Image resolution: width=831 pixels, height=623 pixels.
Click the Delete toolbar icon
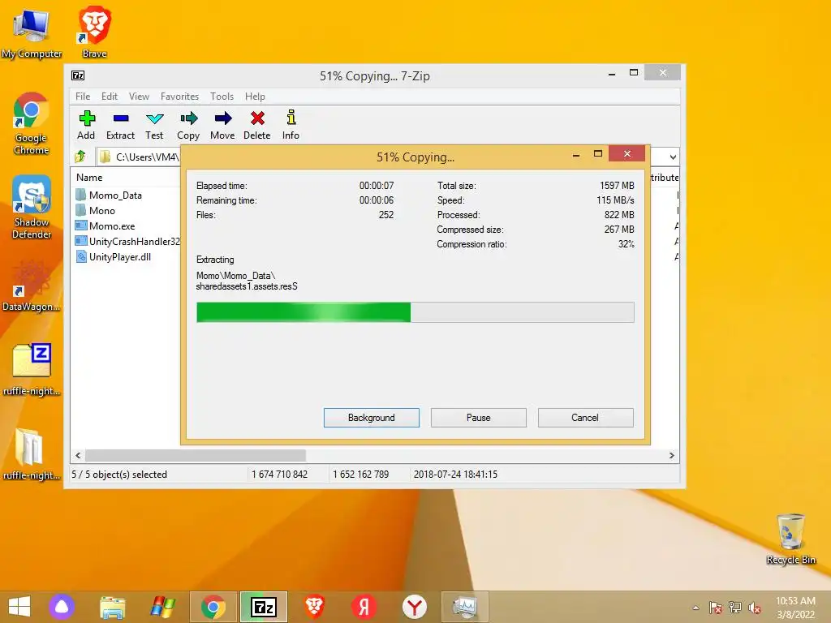pos(257,125)
